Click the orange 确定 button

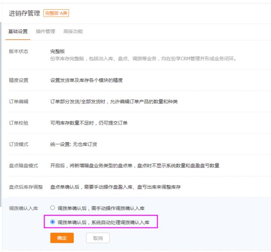[x=62, y=238]
